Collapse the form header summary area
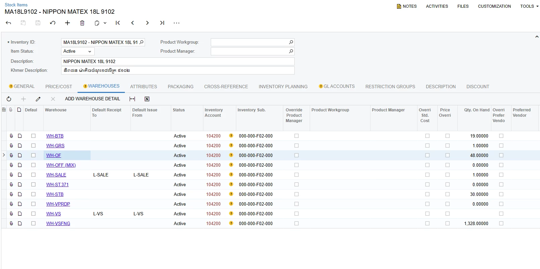This screenshot has height=269, width=540. coord(537,37)
